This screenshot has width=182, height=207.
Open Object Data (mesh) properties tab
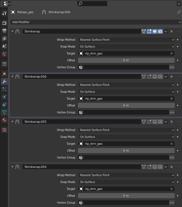tap(4, 112)
